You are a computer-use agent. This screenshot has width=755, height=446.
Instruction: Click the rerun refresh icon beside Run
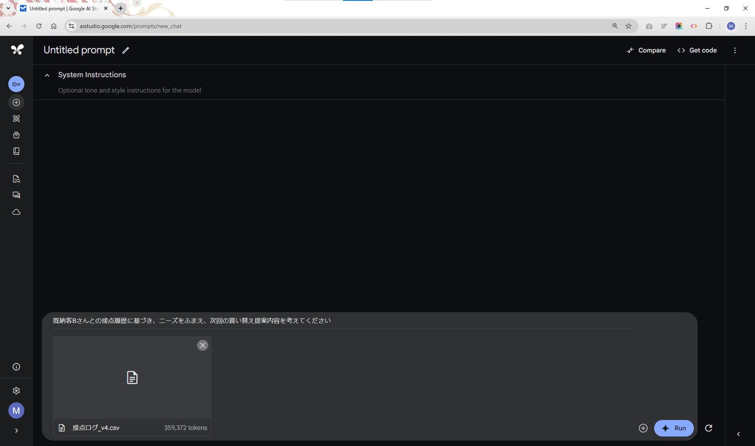tap(708, 428)
